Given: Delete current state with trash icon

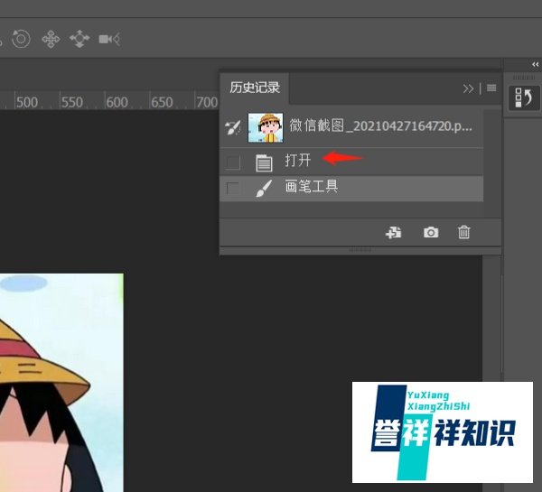Looking at the screenshot, I should tap(464, 232).
